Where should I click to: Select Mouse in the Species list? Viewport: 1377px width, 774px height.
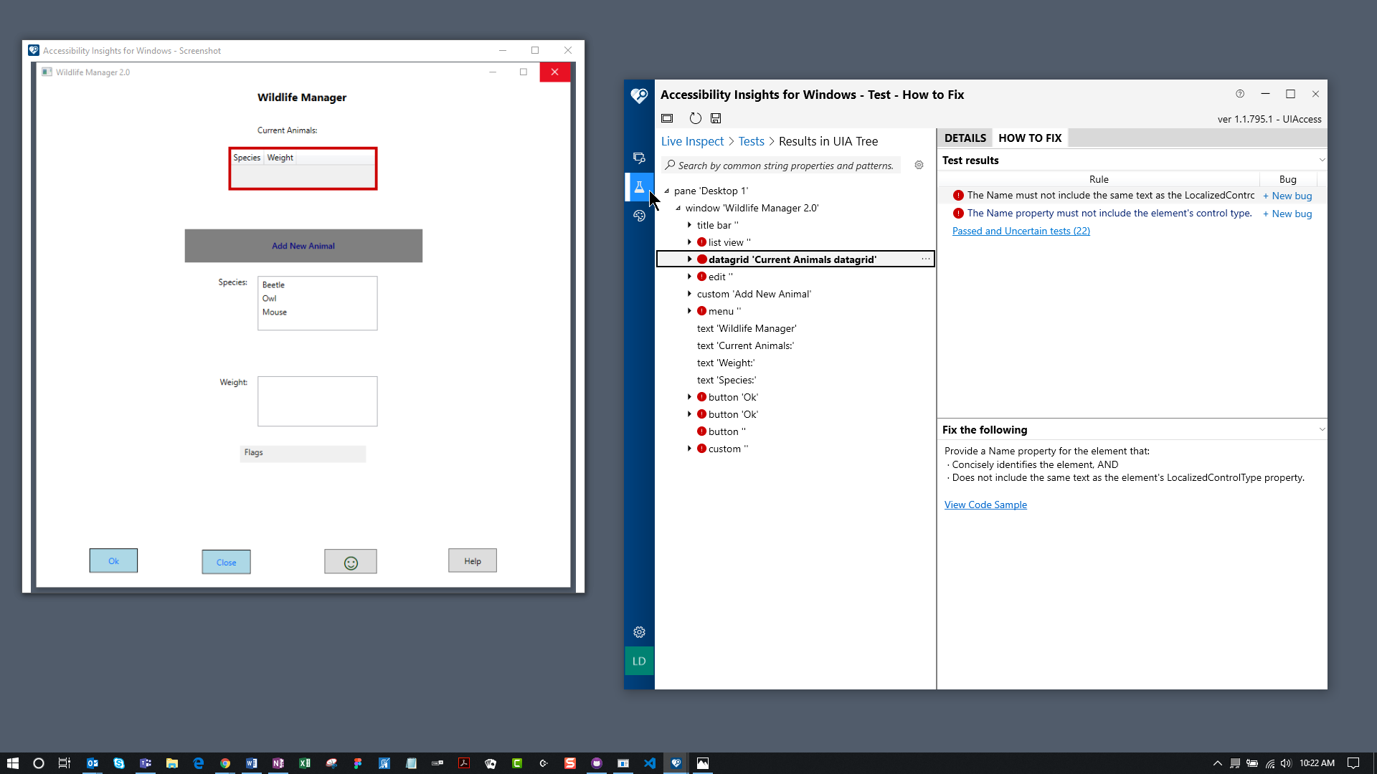pos(275,312)
